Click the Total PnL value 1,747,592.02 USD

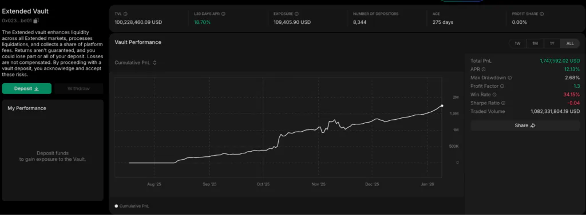pos(560,61)
